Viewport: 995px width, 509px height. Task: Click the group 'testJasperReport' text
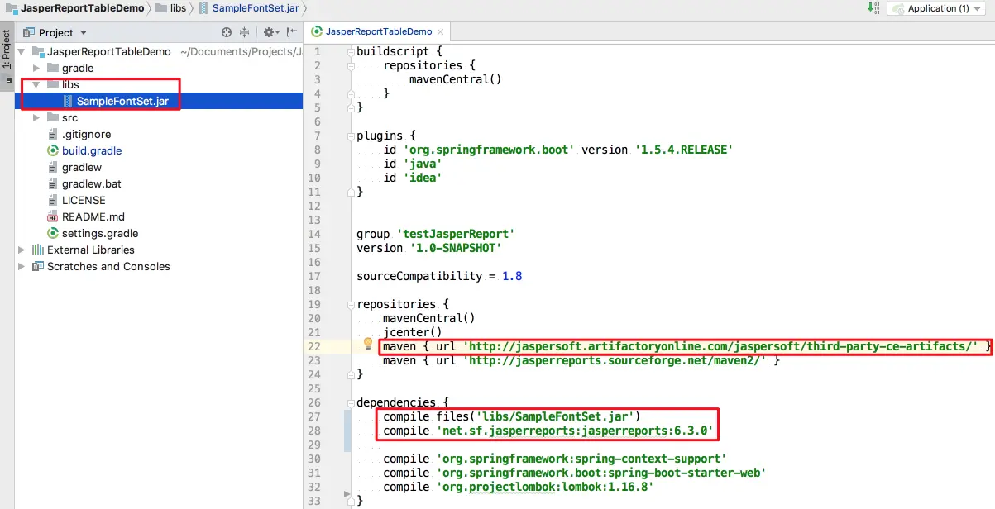(x=456, y=234)
